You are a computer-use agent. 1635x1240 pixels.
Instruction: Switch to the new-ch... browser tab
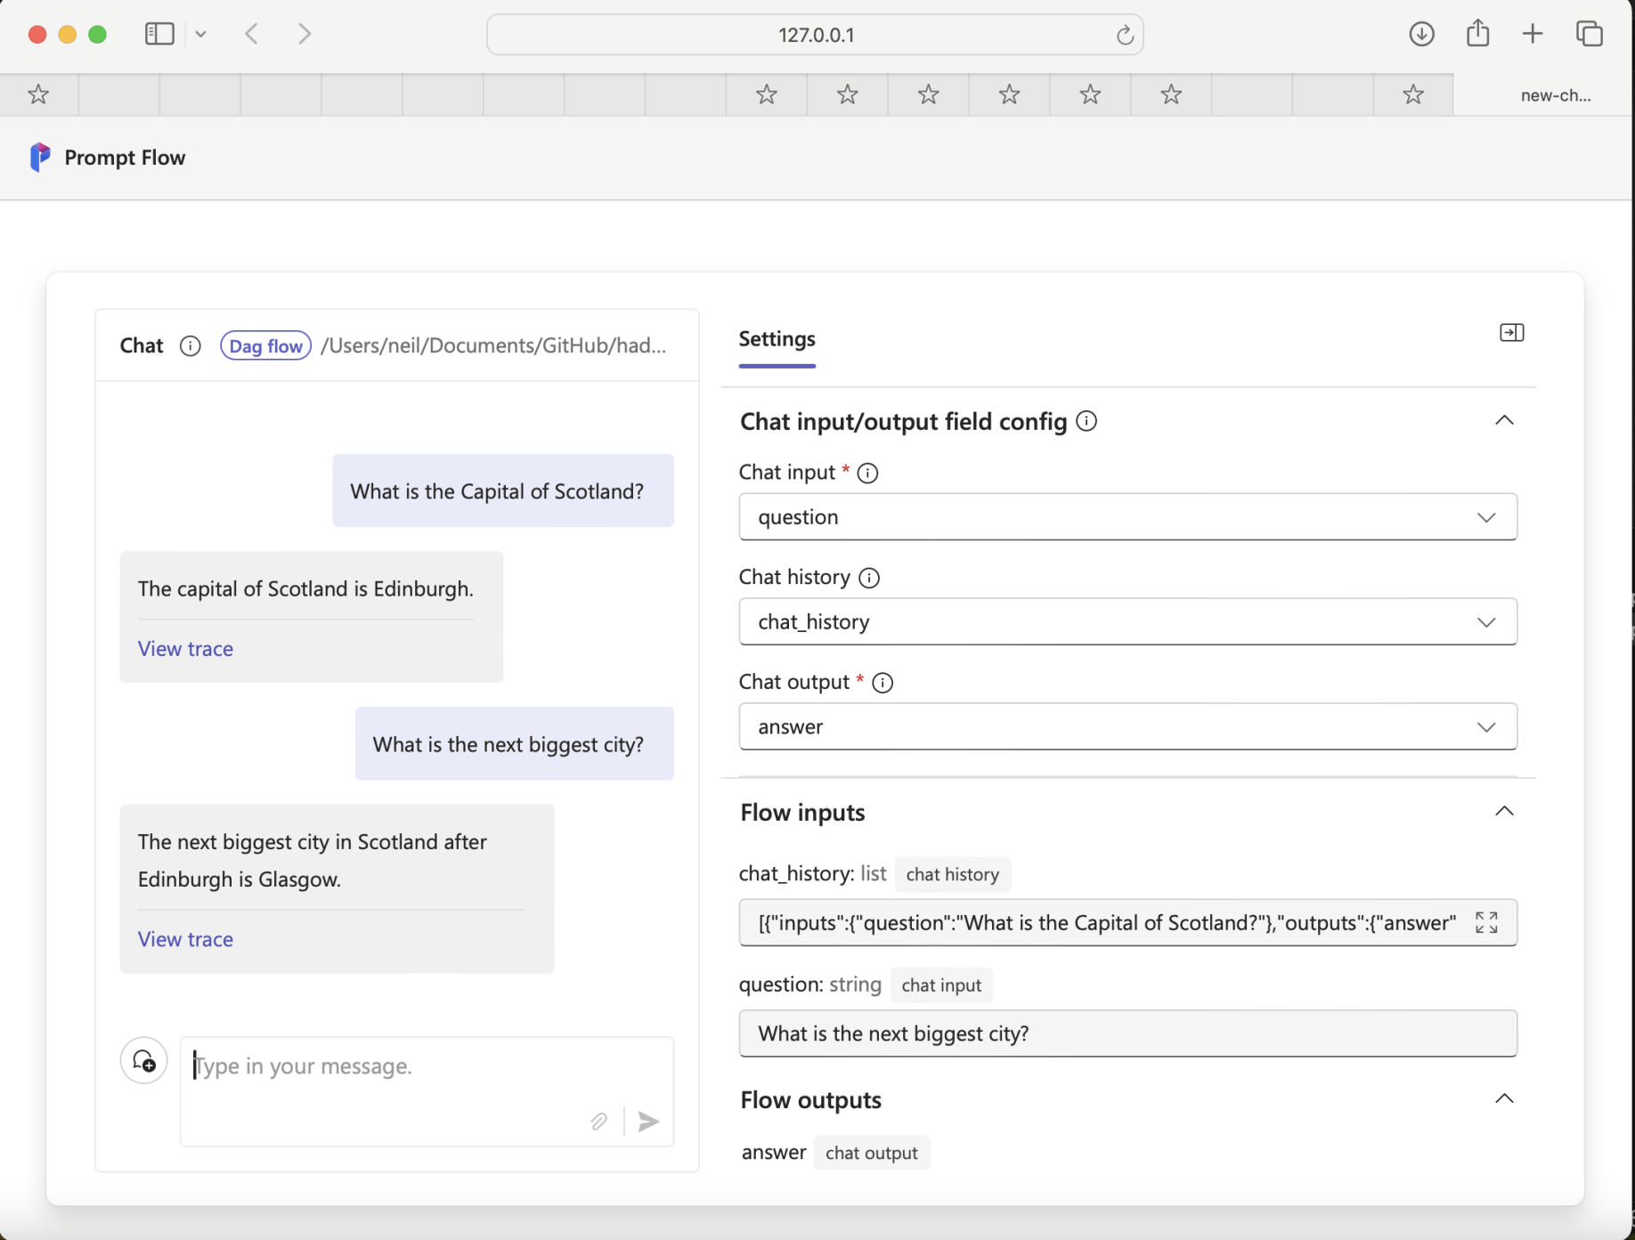pyautogui.click(x=1554, y=95)
